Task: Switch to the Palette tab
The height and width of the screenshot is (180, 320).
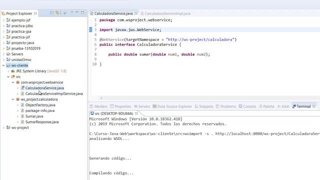Action: pos(266,106)
